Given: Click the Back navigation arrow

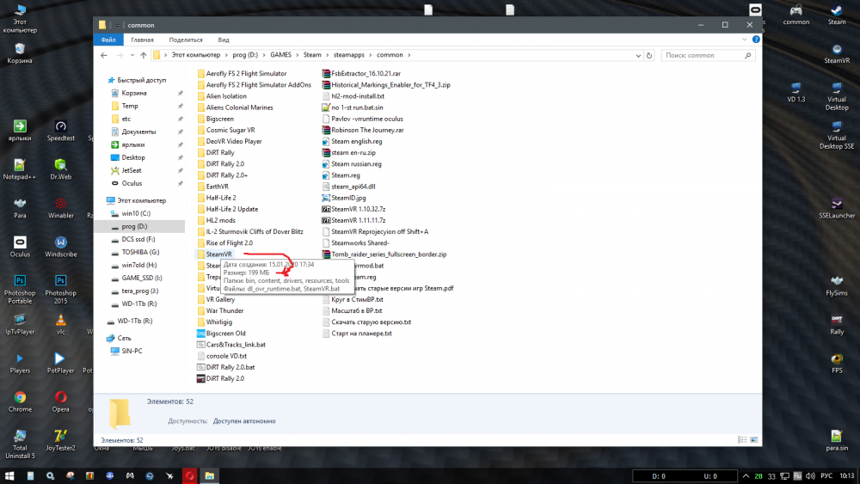Looking at the screenshot, I should click(104, 55).
